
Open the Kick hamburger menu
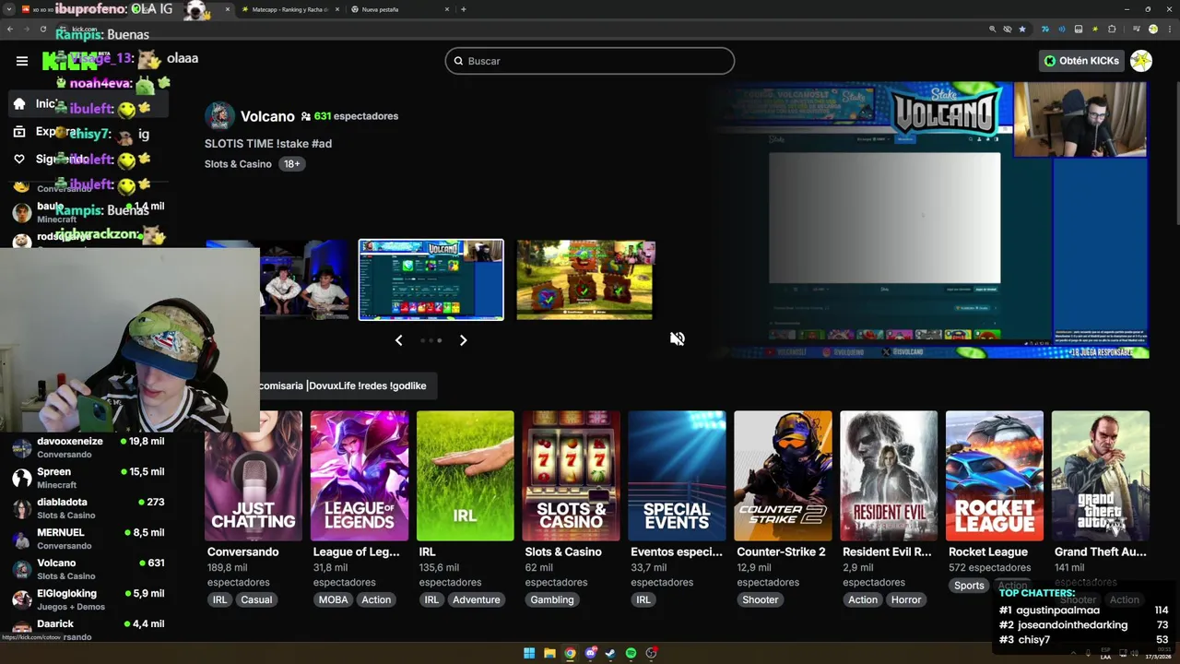pos(22,61)
